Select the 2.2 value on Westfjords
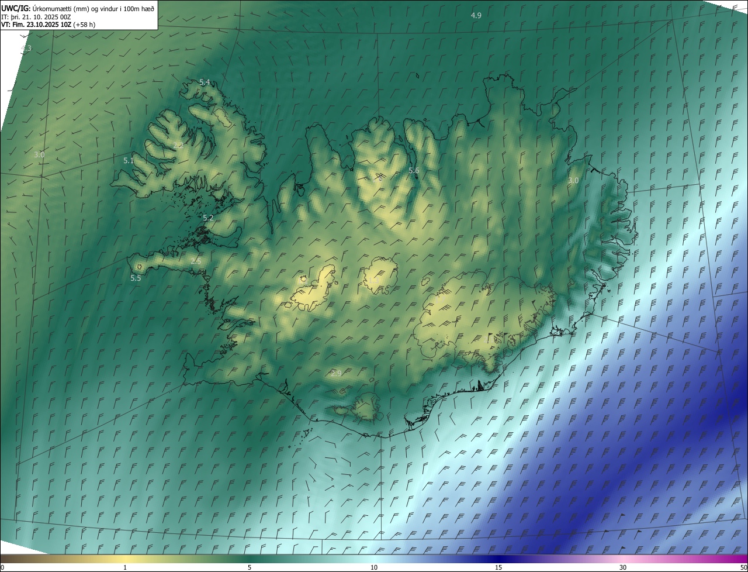The image size is (748, 572). (179, 145)
